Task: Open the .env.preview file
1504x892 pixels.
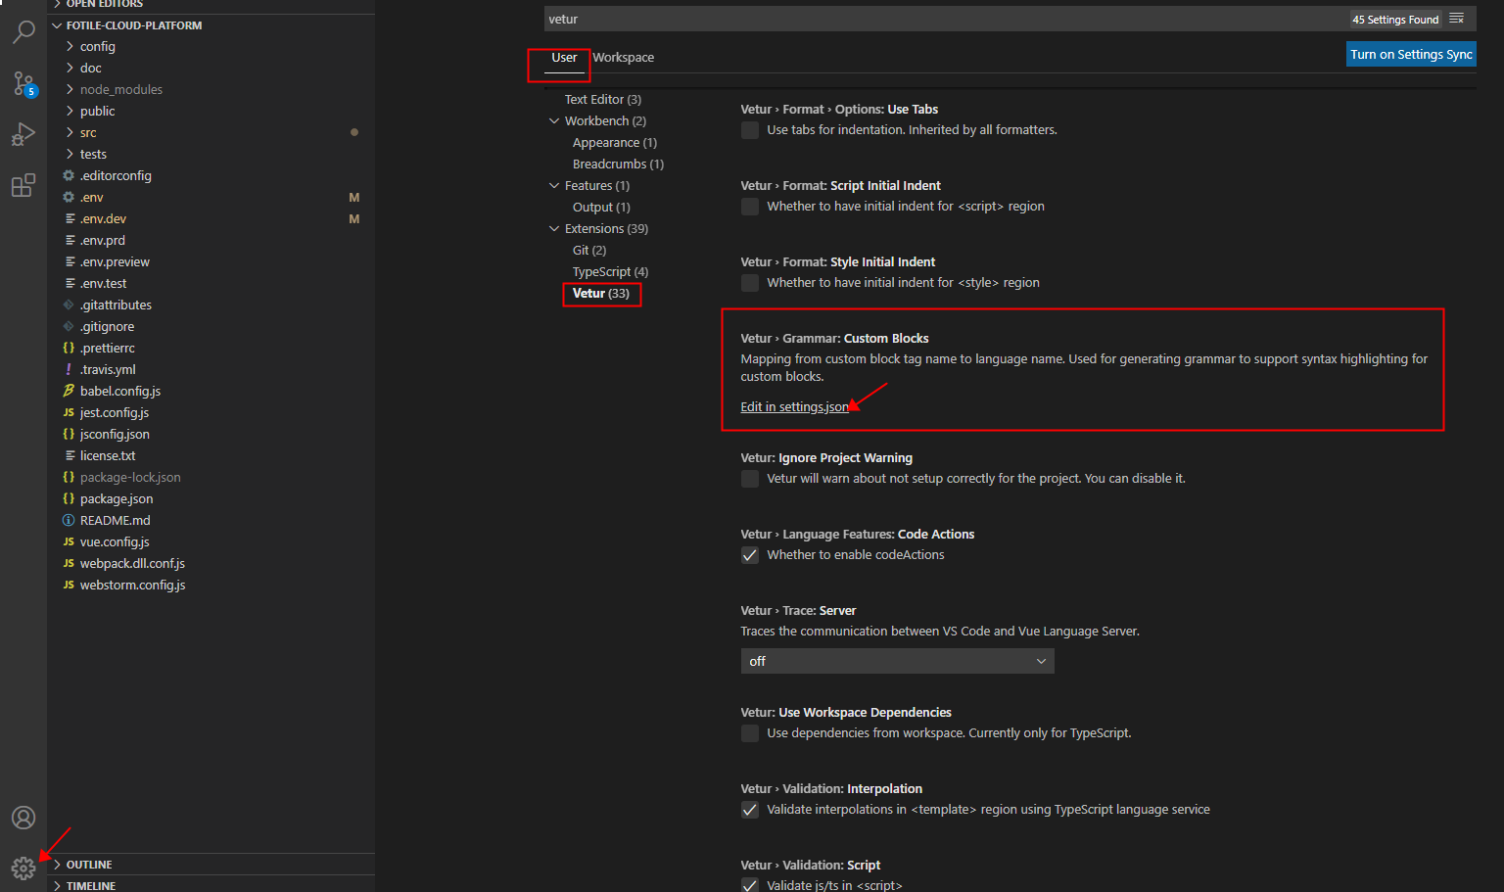Action: point(115,261)
